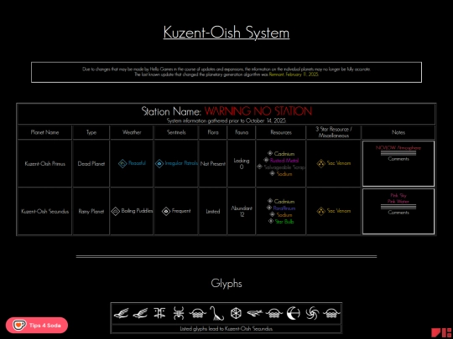Click the beetle-shaped glyph

pyautogui.click(x=179, y=313)
